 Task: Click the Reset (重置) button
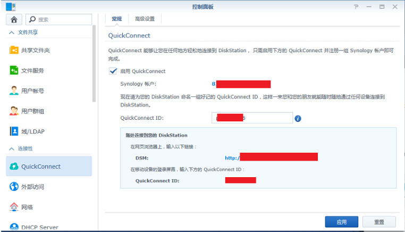[379, 222]
